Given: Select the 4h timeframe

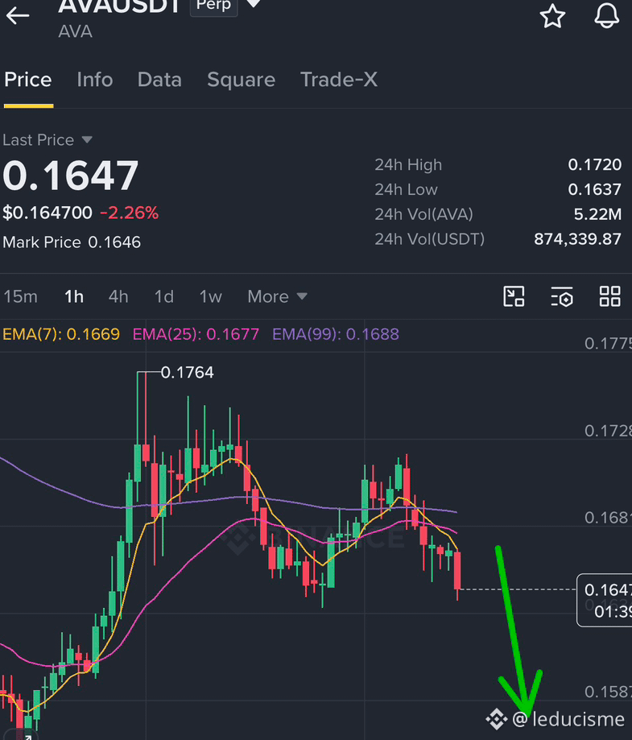Looking at the screenshot, I should click(118, 296).
